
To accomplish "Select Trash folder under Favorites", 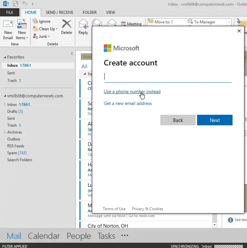I will pyautogui.click(x=14, y=81).
